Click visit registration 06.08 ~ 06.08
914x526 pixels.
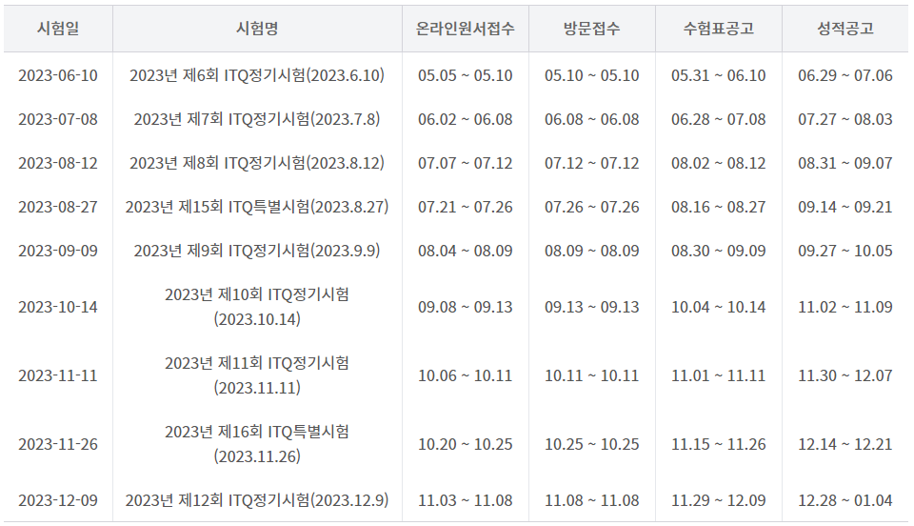click(591, 119)
